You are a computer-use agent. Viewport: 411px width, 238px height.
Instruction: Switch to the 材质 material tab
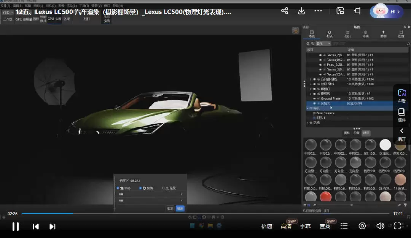[330, 34]
